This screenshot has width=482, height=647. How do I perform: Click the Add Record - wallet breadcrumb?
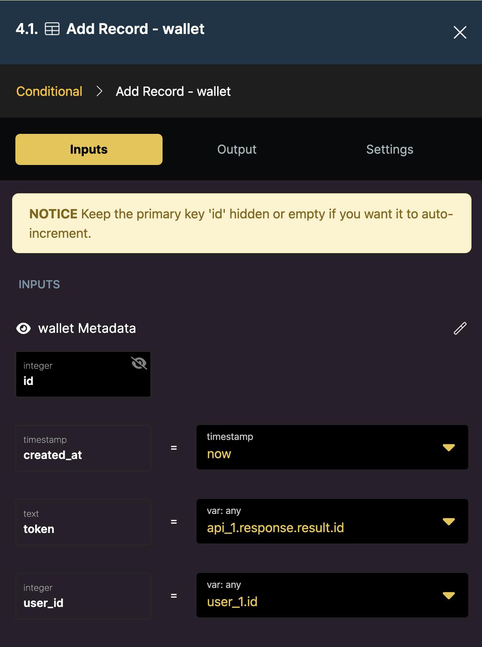[173, 91]
